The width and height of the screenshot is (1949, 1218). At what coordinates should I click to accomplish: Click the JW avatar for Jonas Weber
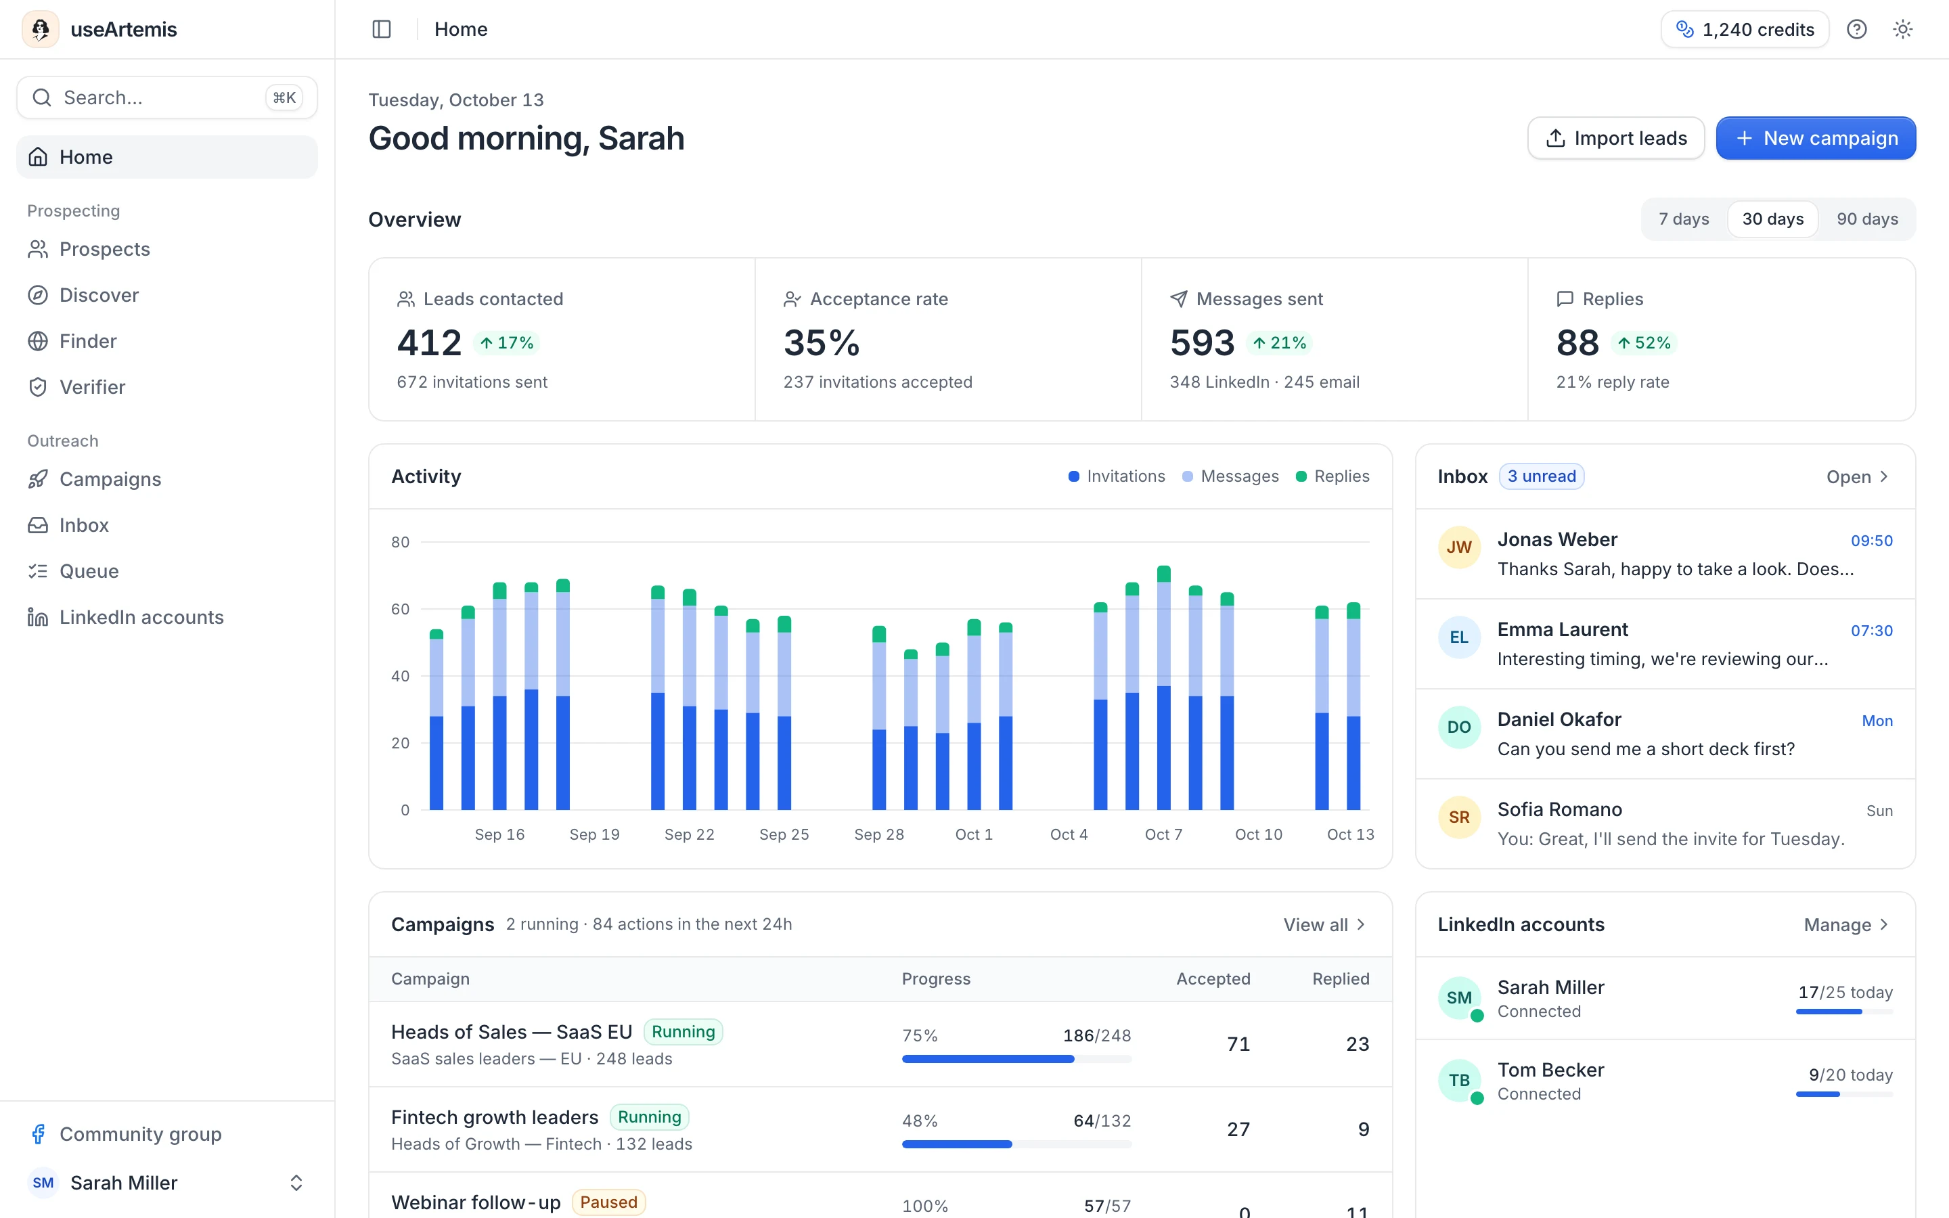(x=1458, y=548)
